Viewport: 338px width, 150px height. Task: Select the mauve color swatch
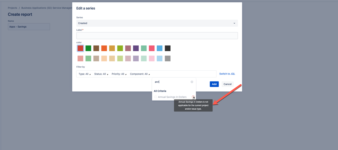tap(128, 48)
